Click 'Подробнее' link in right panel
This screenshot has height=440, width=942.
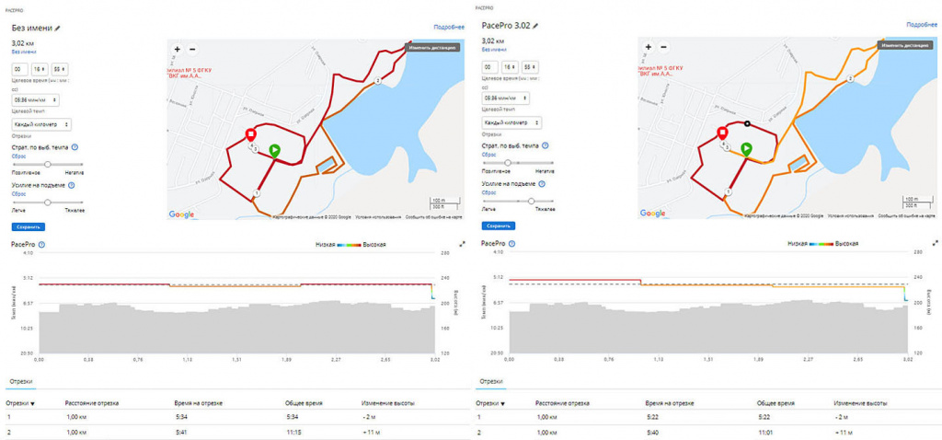(x=922, y=25)
